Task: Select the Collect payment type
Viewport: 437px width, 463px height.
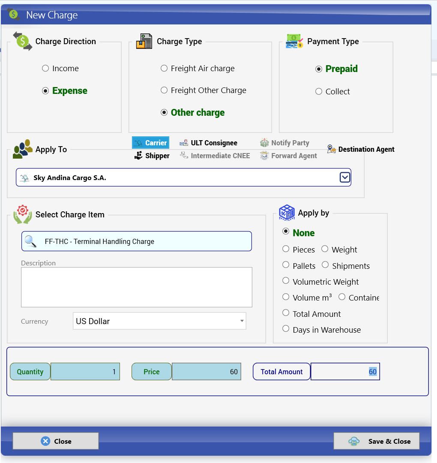Action: pos(319,91)
